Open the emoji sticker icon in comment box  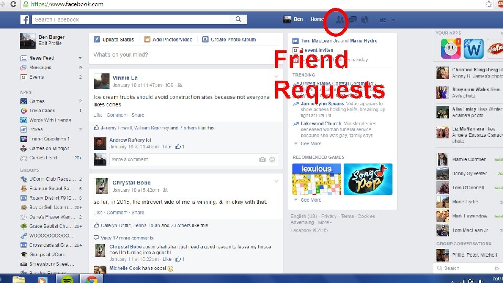pos(272,159)
